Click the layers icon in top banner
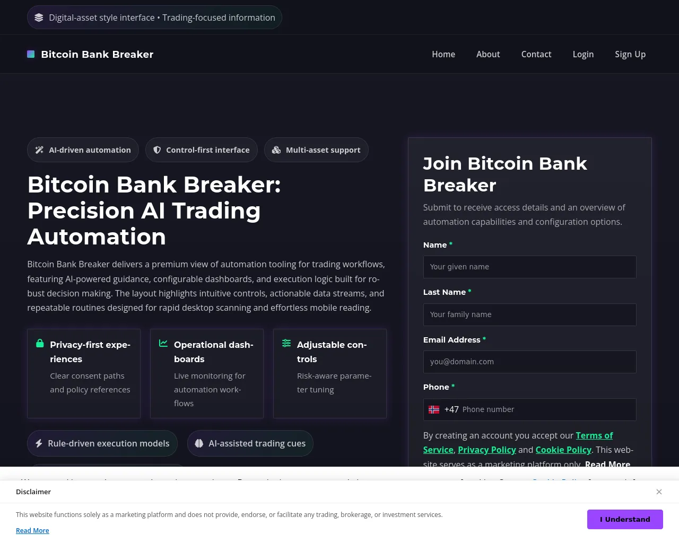Viewport: 679px width, 543px height. 39,17
